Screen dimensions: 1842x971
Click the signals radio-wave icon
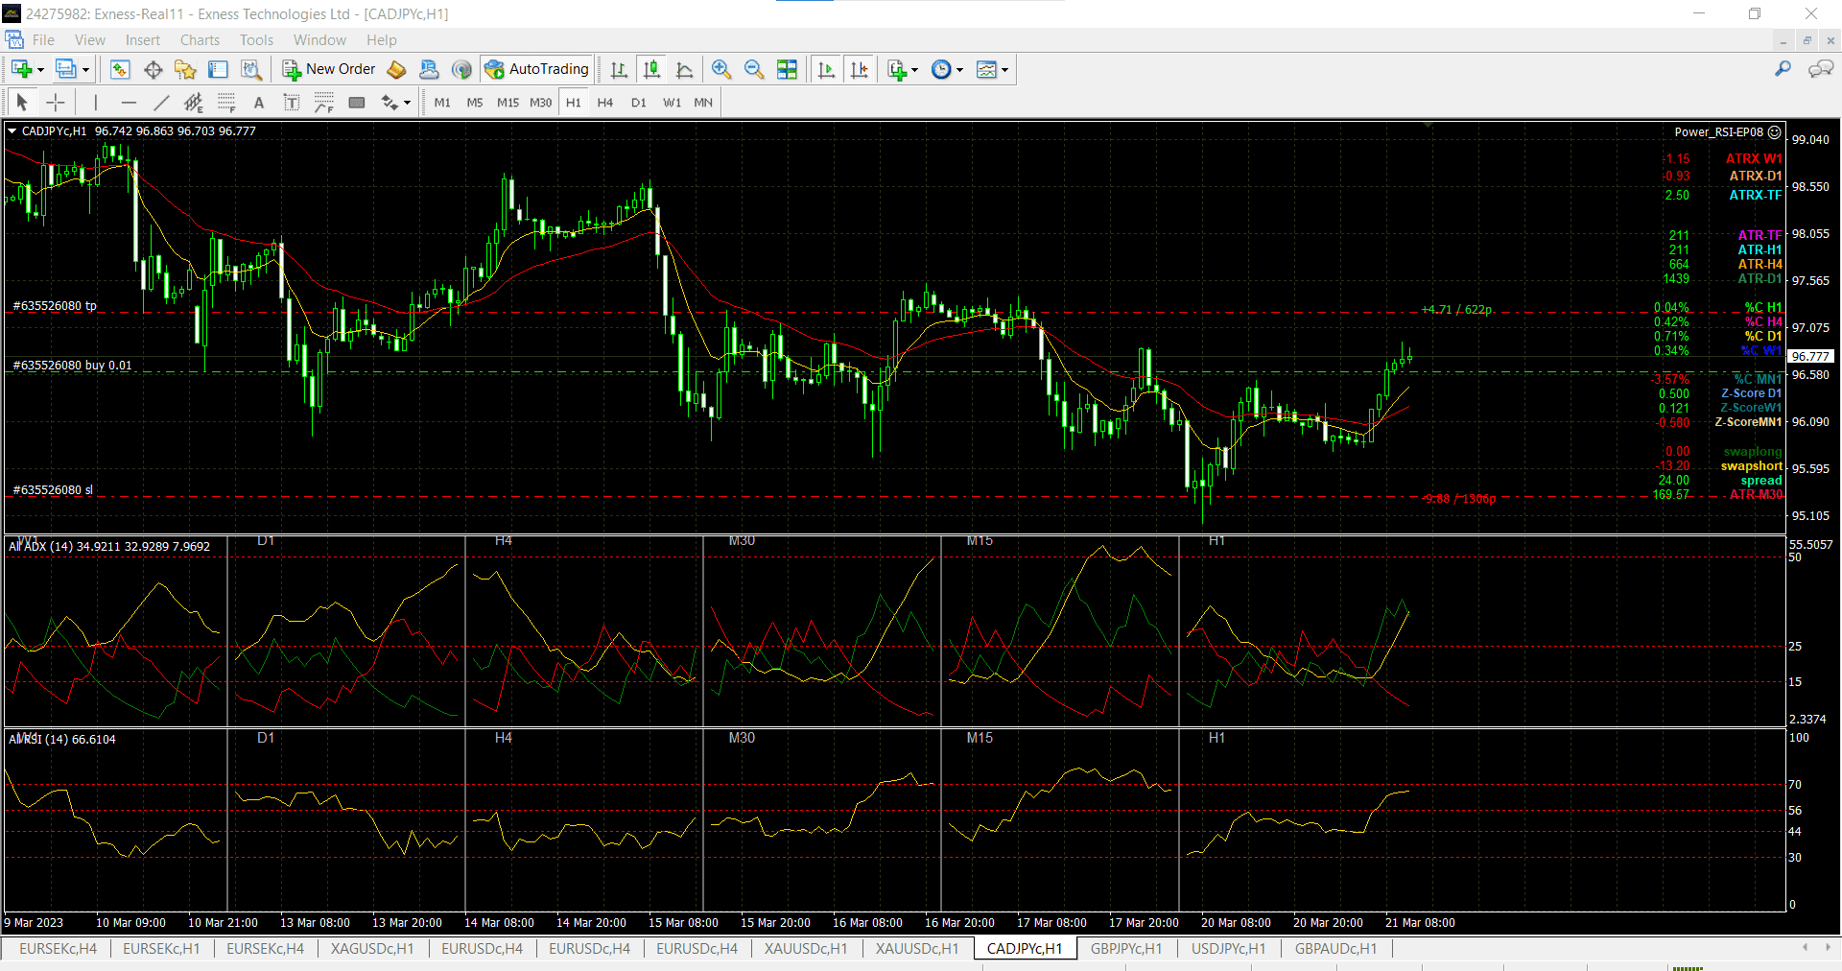(x=461, y=69)
